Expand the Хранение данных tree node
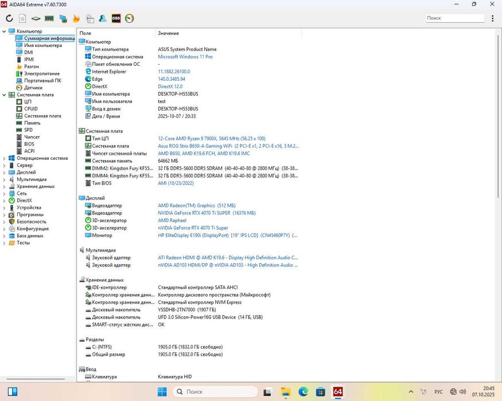Image resolution: width=502 pixels, height=401 pixels. [4, 186]
